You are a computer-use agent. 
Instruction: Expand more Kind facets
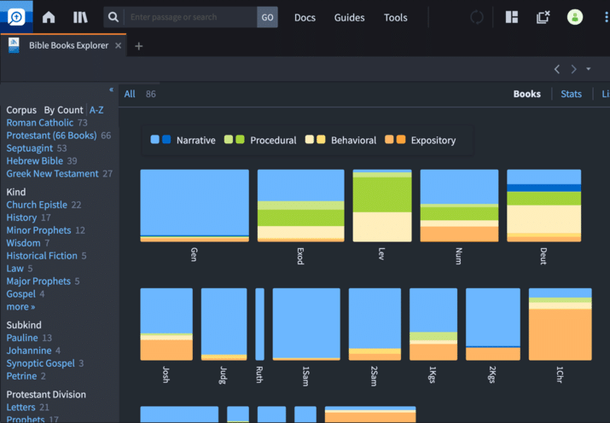(20, 306)
